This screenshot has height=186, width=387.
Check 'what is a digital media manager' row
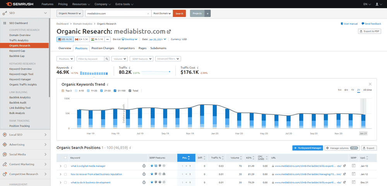click(65, 166)
